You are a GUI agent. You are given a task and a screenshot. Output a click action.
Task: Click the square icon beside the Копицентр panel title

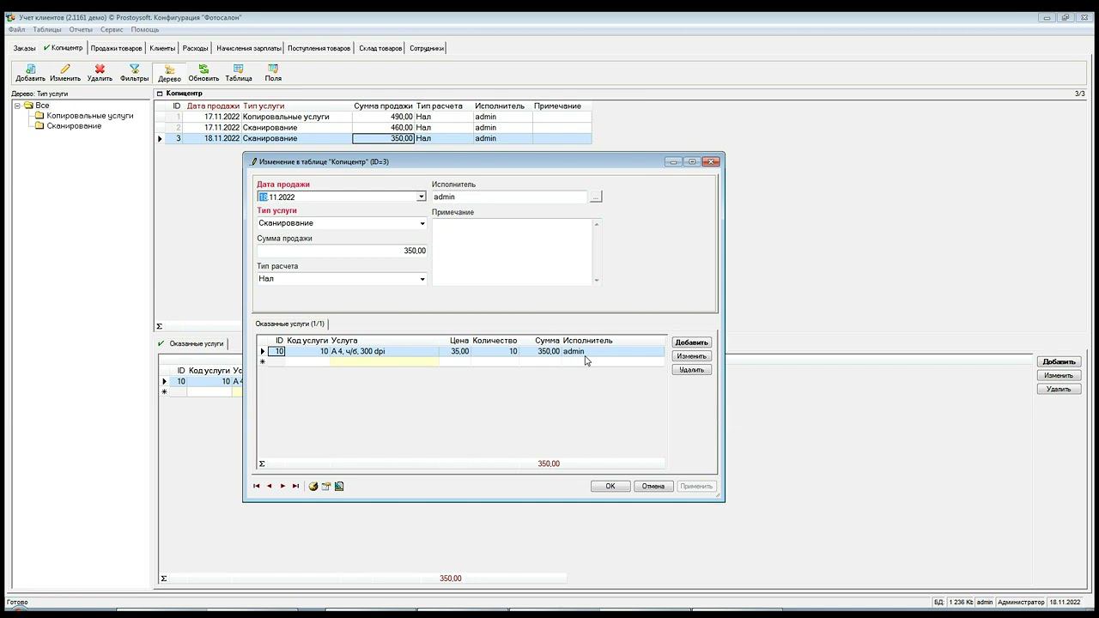160,93
